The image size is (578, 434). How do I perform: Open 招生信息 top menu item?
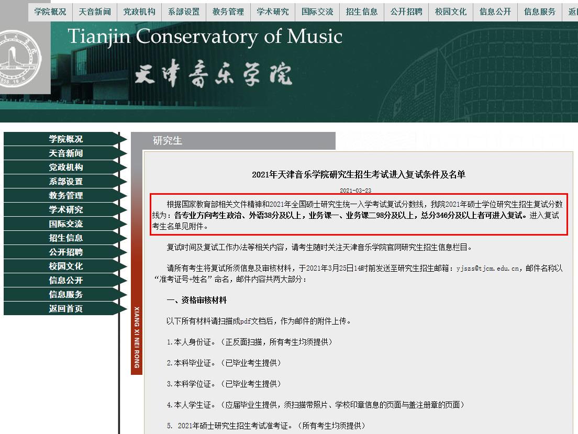pos(362,12)
